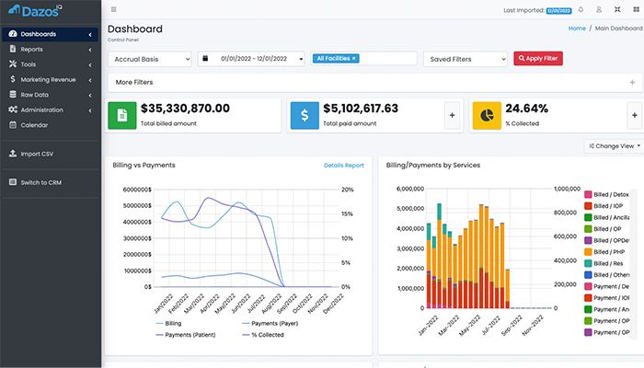This screenshot has height=368, width=644.
Task: Click the Apply Filter button
Action: coord(537,58)
